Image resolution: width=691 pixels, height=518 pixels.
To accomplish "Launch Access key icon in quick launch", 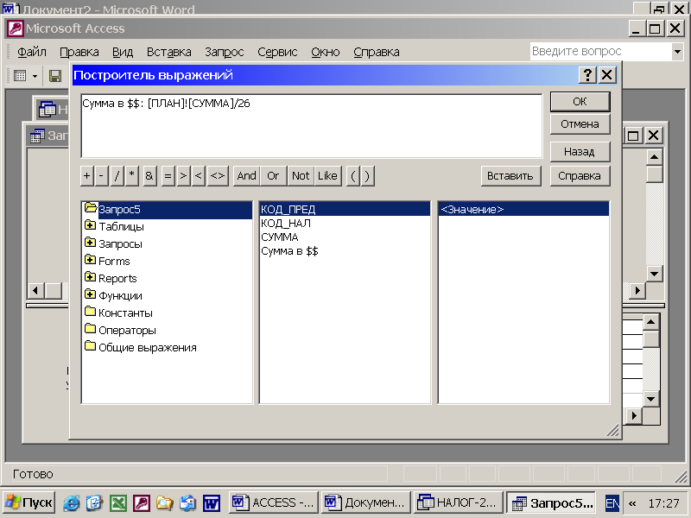I will coord(142,502).
